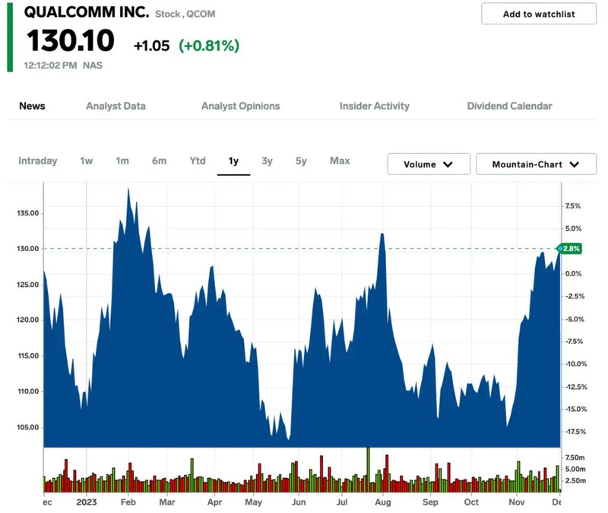Click the -10.0% percent axis label
Viewport: 608px width, 513px height.
coord(576,364)
